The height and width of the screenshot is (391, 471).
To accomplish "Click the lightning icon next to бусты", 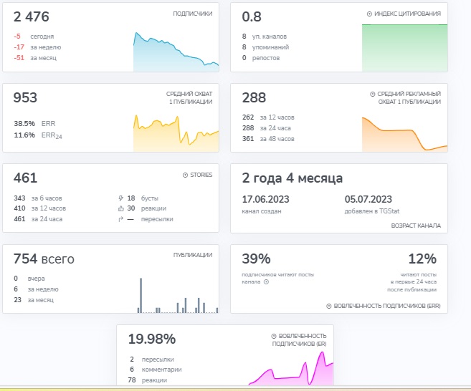I will point(121,197).
